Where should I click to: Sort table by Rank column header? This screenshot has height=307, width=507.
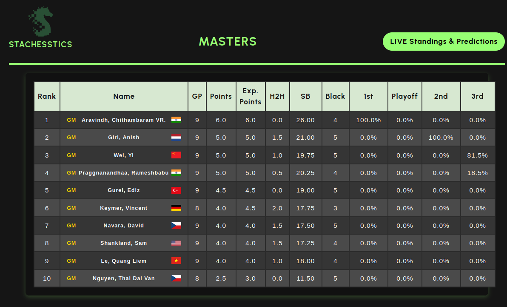47,96
